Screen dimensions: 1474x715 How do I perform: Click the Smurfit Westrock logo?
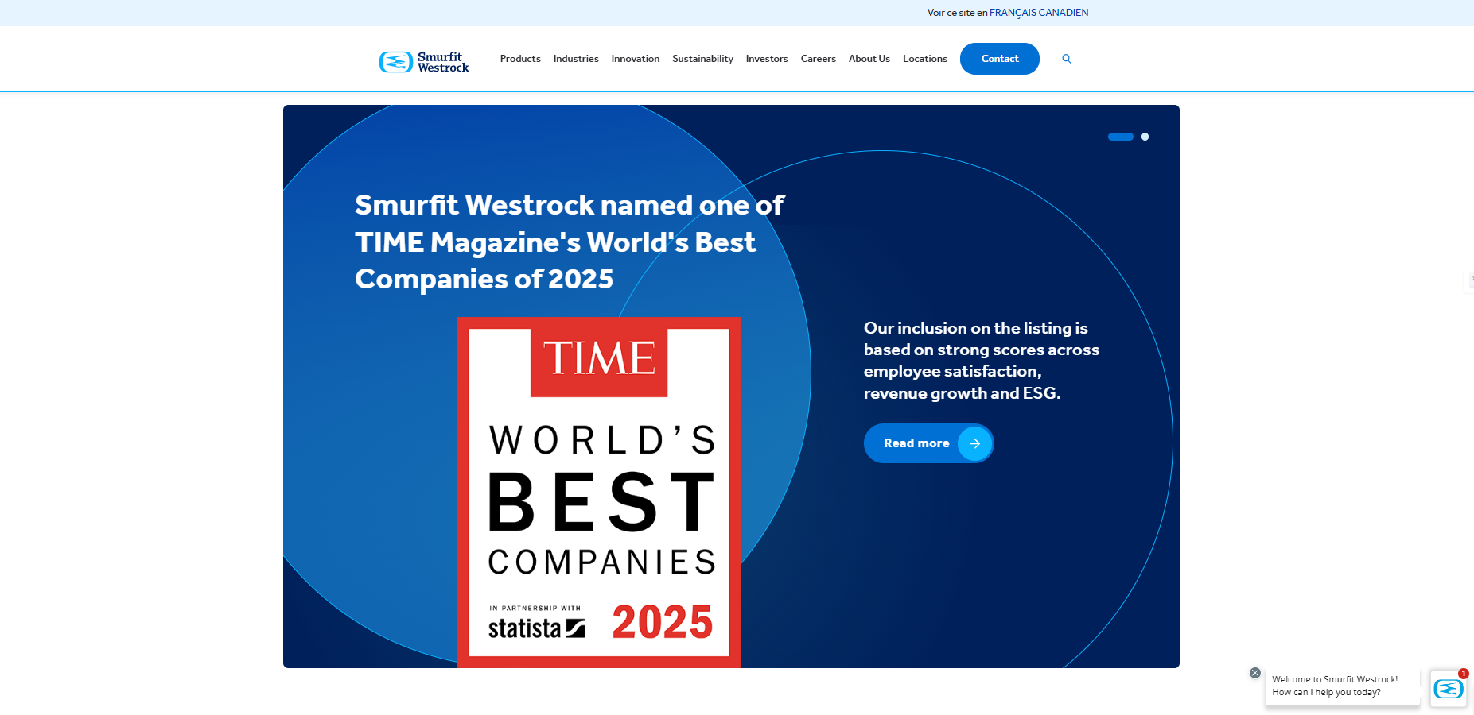(x=424, y=62)
